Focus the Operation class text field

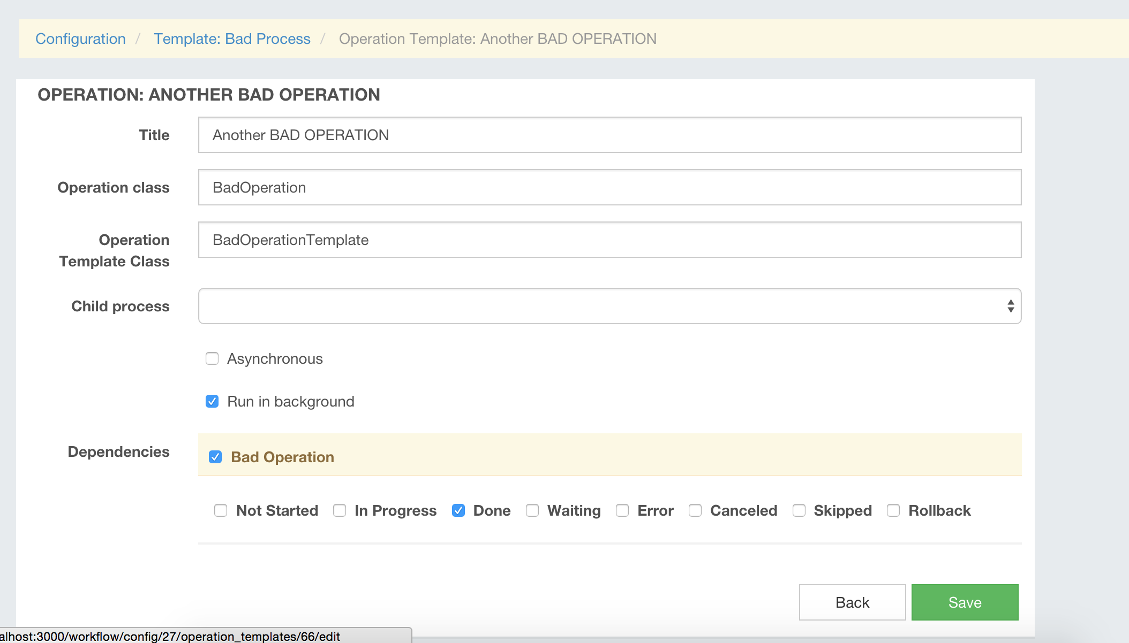coord(609,187)
